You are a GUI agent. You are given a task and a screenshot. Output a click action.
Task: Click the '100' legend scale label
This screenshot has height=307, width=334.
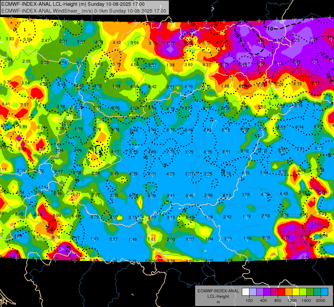(x=249, y=301)
